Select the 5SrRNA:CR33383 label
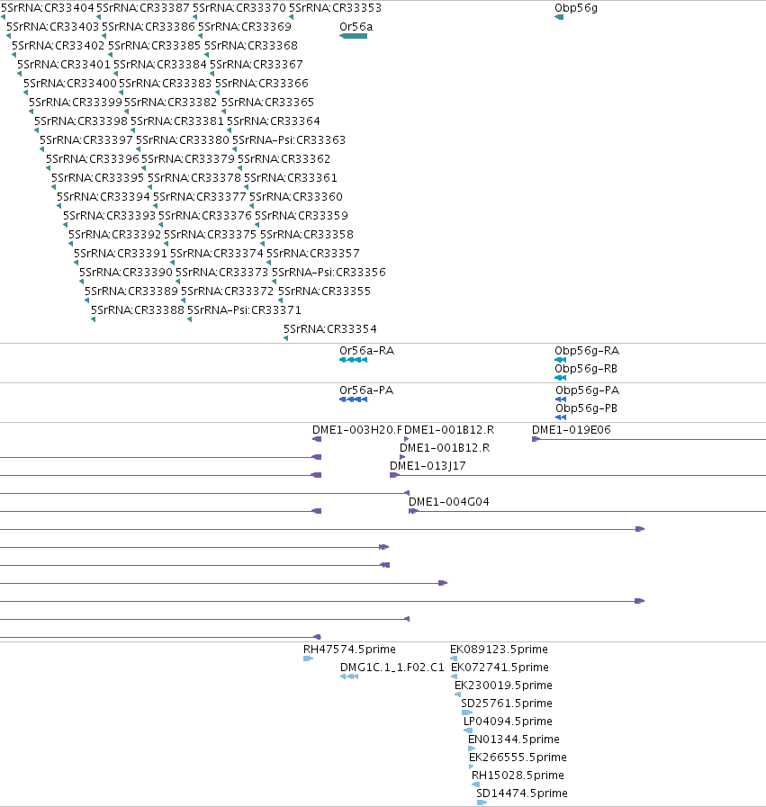 click(166, 84)
